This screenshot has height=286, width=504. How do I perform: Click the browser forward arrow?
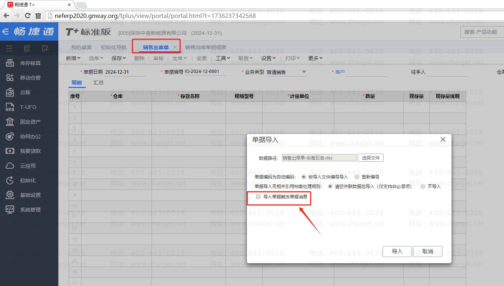click(17, 16)
